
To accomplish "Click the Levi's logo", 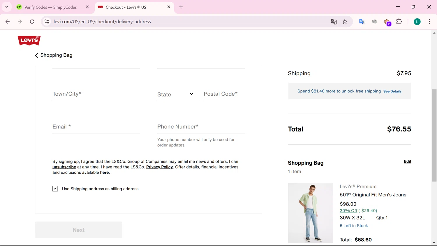I will 29,41.
